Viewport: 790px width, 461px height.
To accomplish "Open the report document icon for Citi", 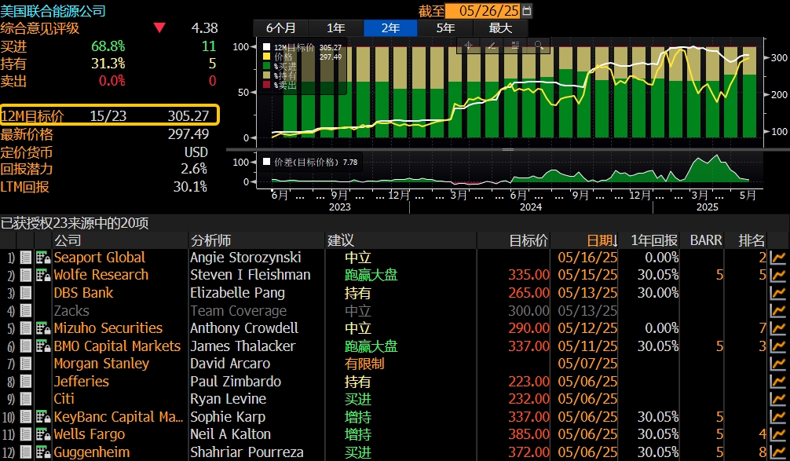I will click(x=26, y=400).
